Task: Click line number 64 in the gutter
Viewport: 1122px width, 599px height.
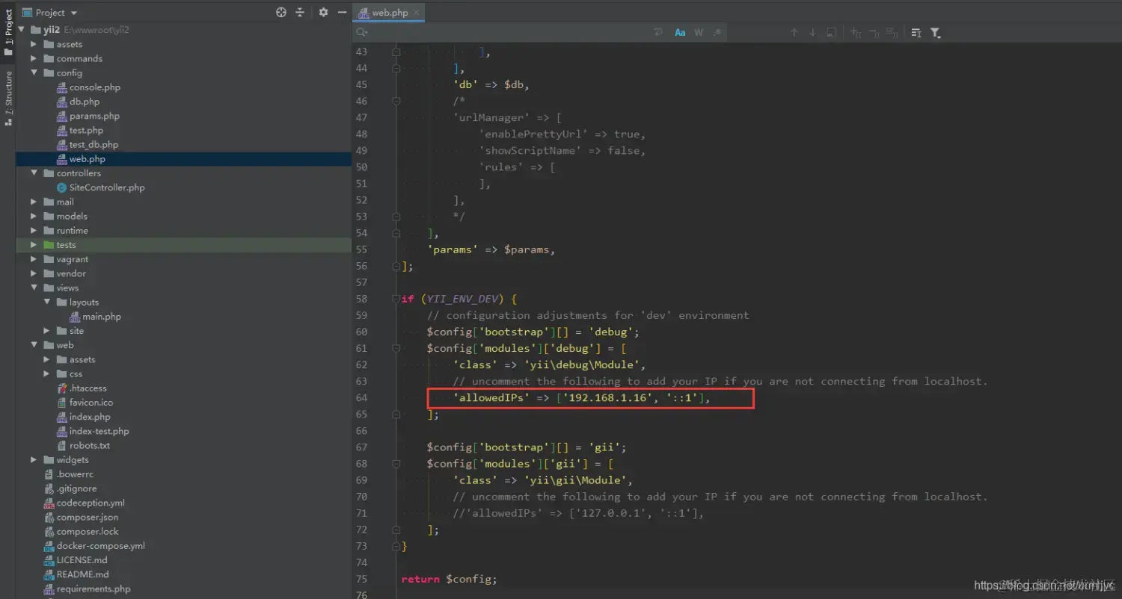Action: point(361,398)
